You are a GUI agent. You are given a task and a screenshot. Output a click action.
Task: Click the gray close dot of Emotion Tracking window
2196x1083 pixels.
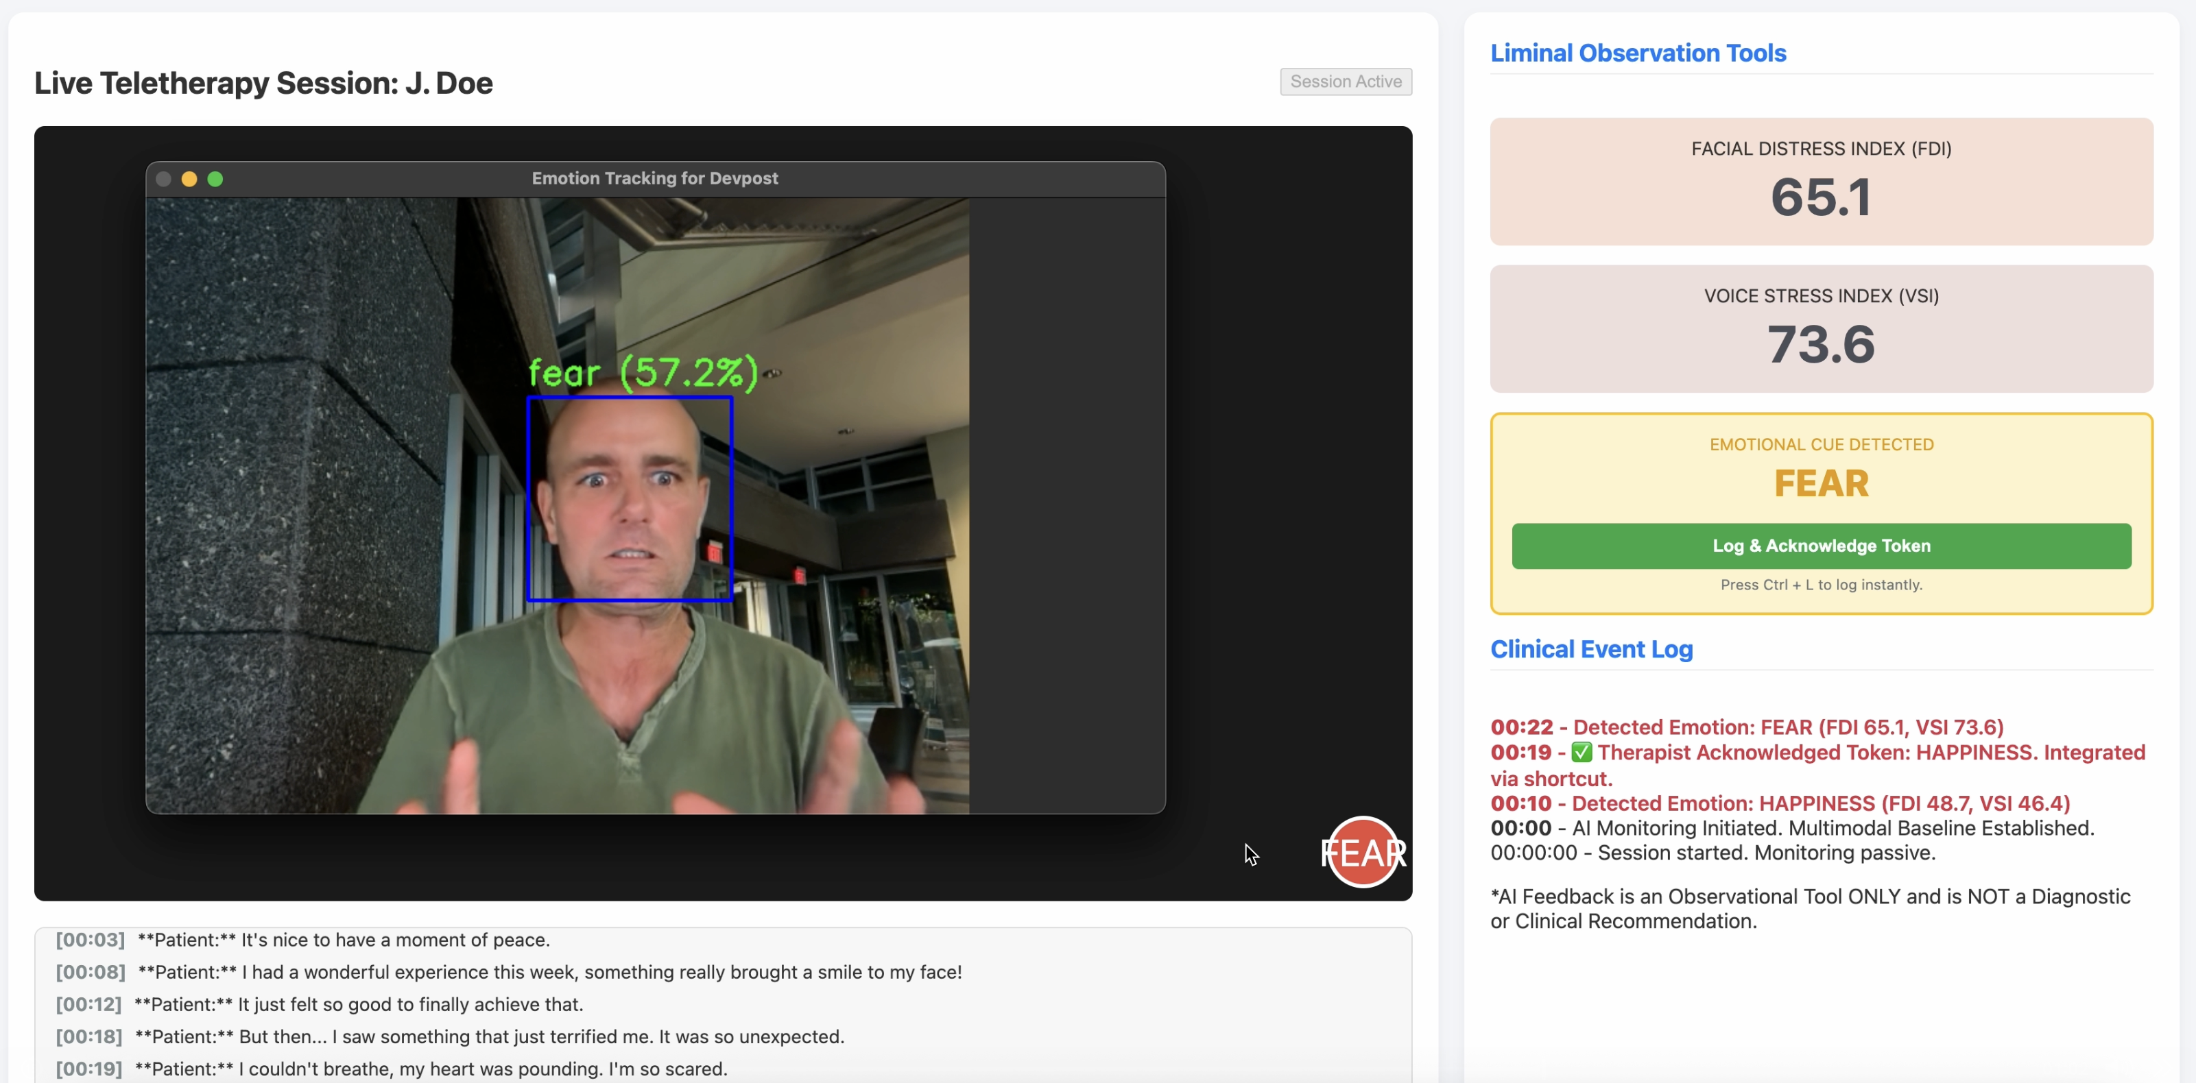tap(164, 179)
